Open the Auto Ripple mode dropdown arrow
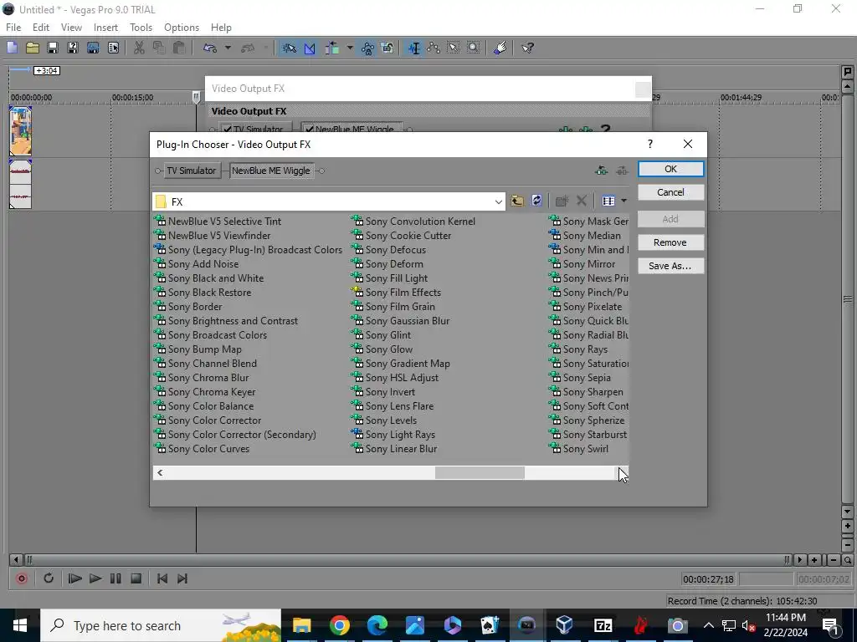This screenshot has width=857, height=642. point(350,48)
